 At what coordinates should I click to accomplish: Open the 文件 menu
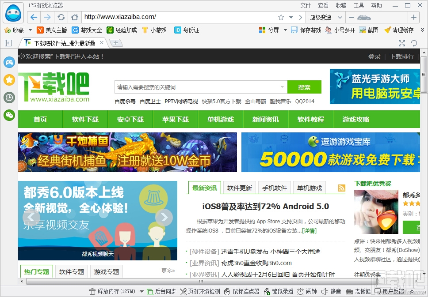306,5
